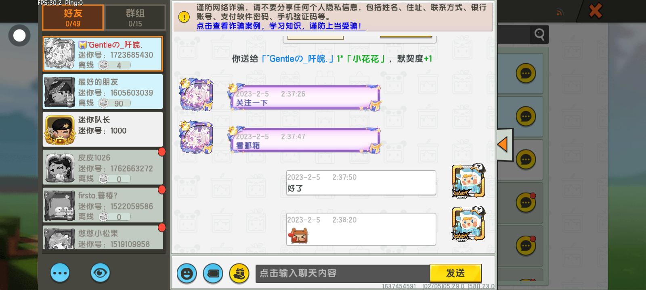Click the blue card icon beside emoji button
Viewport: 646px width, 290px height.
click(213, 273)
